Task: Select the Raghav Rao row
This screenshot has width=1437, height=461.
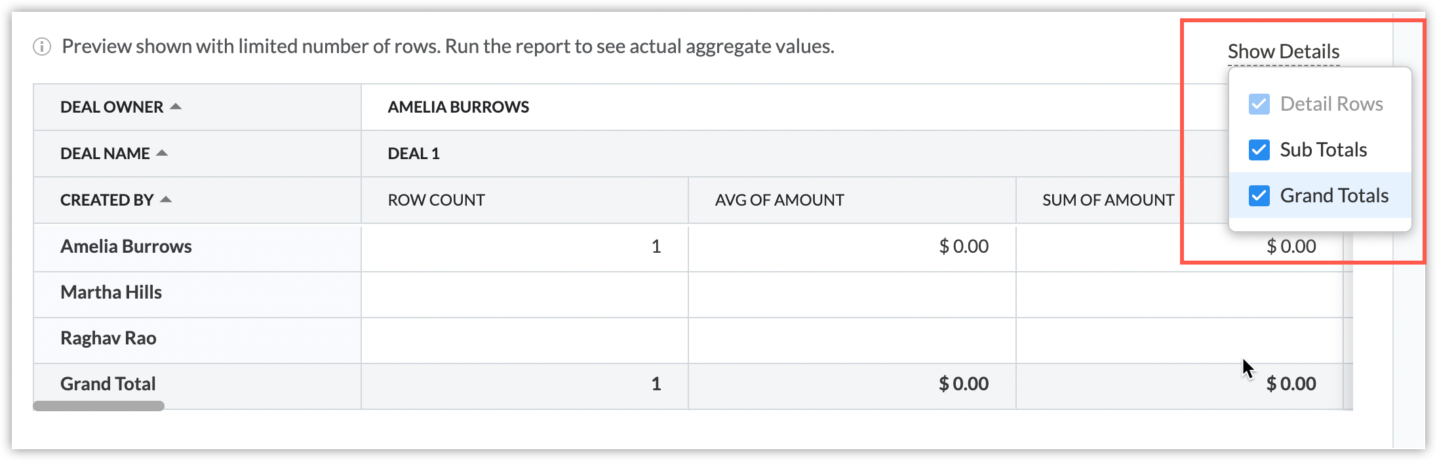Action: coord(108,339)
